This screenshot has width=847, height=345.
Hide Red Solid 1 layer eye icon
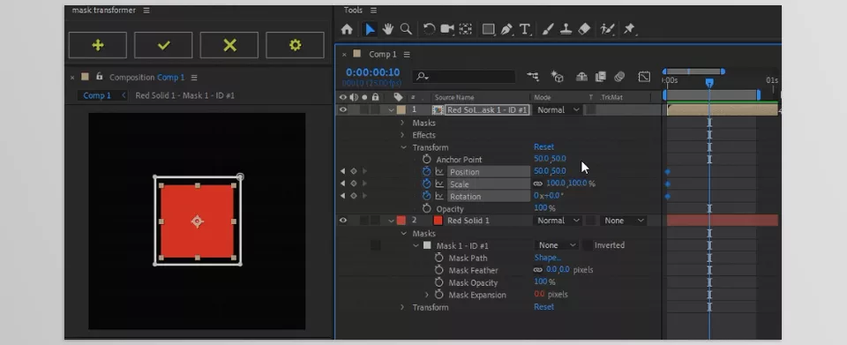pos(343,221)
